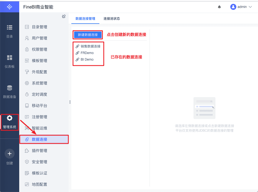This screenshot has width=258, height=192.
Task: Click the sidebar panel drag handle
Action: (x=70, y=102)
